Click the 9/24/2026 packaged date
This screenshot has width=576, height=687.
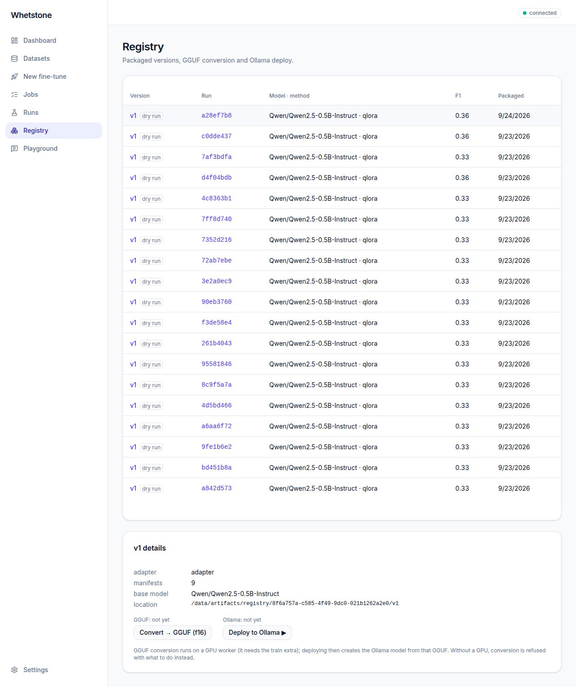pos(514,116)
